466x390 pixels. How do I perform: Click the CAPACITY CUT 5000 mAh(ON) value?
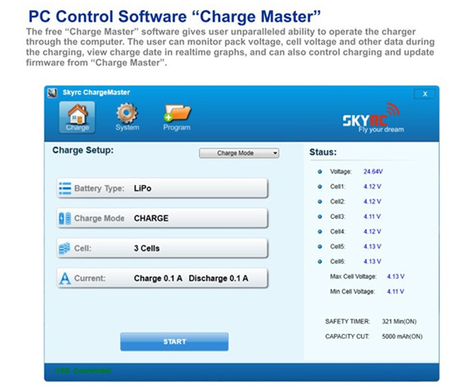click(x=402, y=337)
